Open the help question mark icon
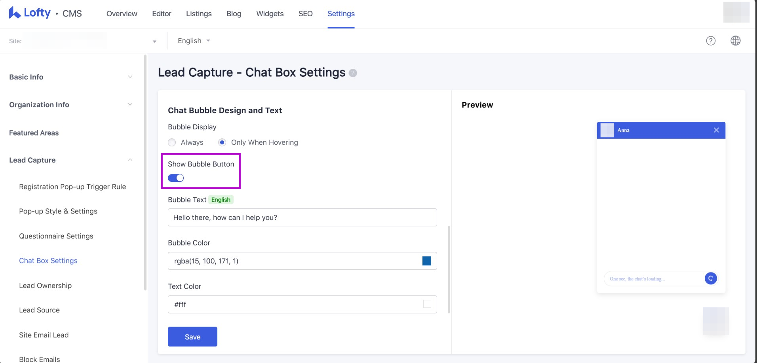The image size is (757, 363). pyautogui.click(x=711, y=41)
